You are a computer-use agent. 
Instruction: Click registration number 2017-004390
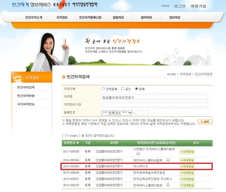click(x=71, y=151)
